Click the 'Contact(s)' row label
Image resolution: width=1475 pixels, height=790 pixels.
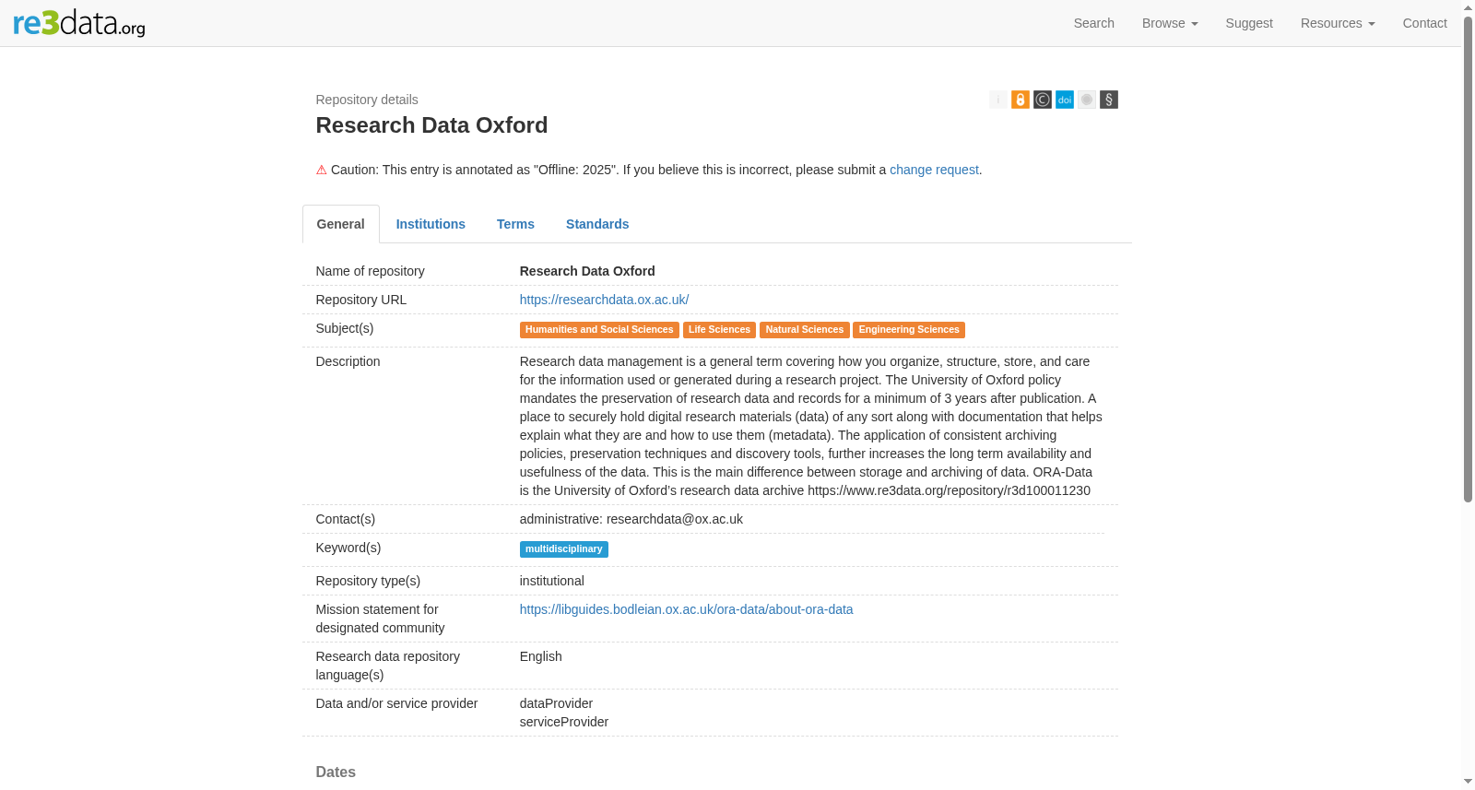pyautogui.click(x=346, y=519)
